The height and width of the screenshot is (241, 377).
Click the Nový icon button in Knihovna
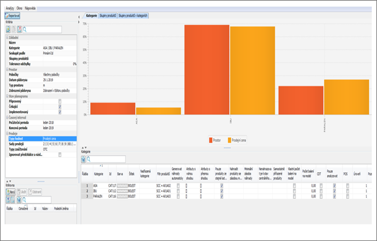12,192
